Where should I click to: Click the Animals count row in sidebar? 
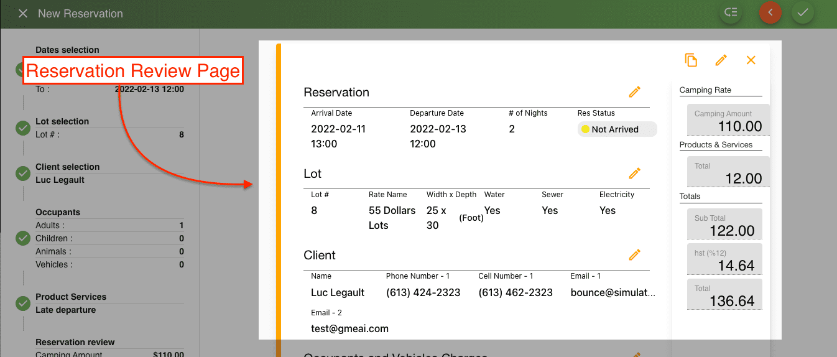click(109, 251)
